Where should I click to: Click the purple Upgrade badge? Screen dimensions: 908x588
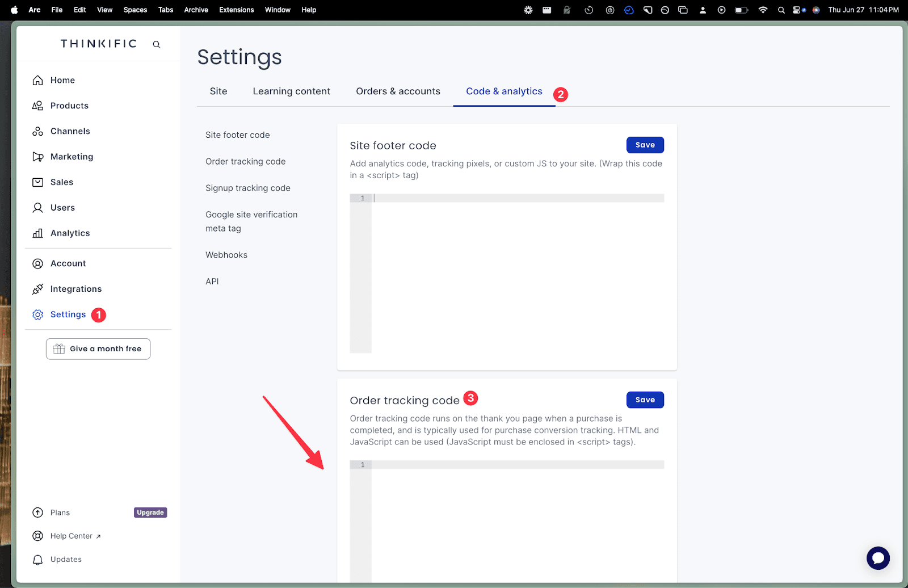point(150,513)
